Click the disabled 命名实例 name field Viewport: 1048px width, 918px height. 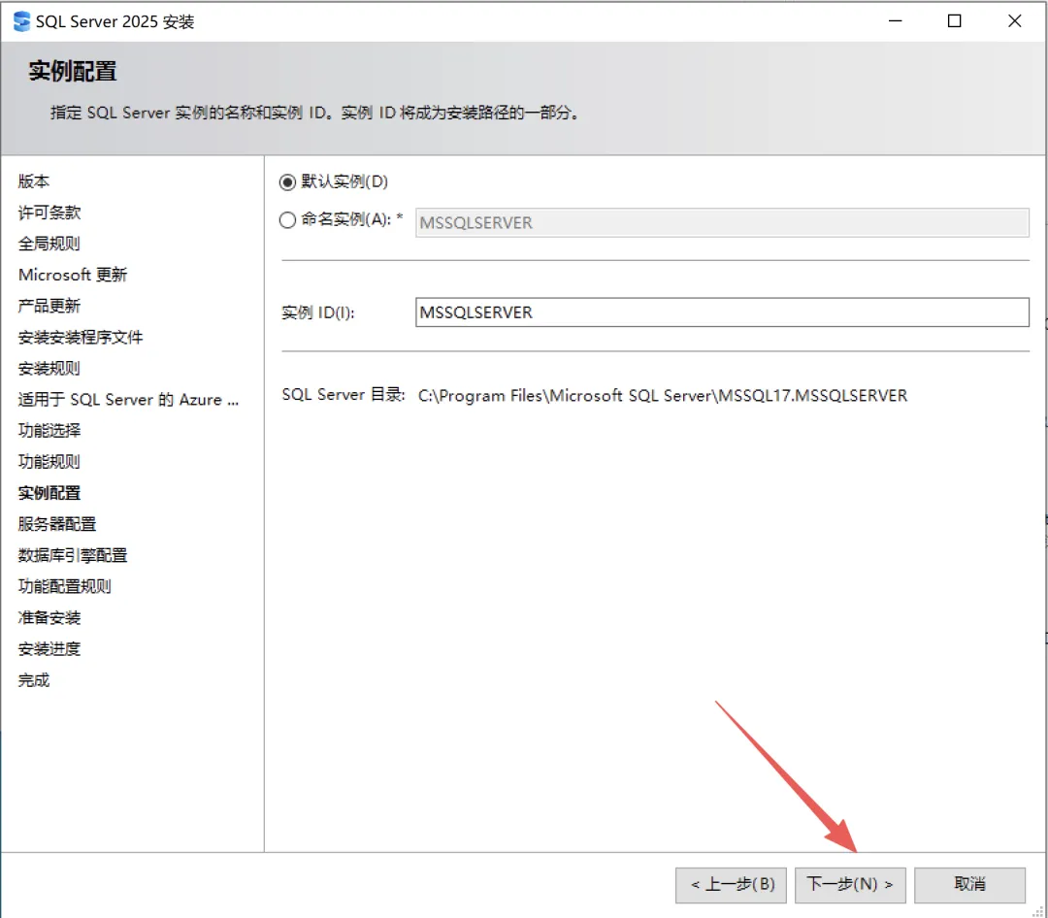(x=722, y=222)
